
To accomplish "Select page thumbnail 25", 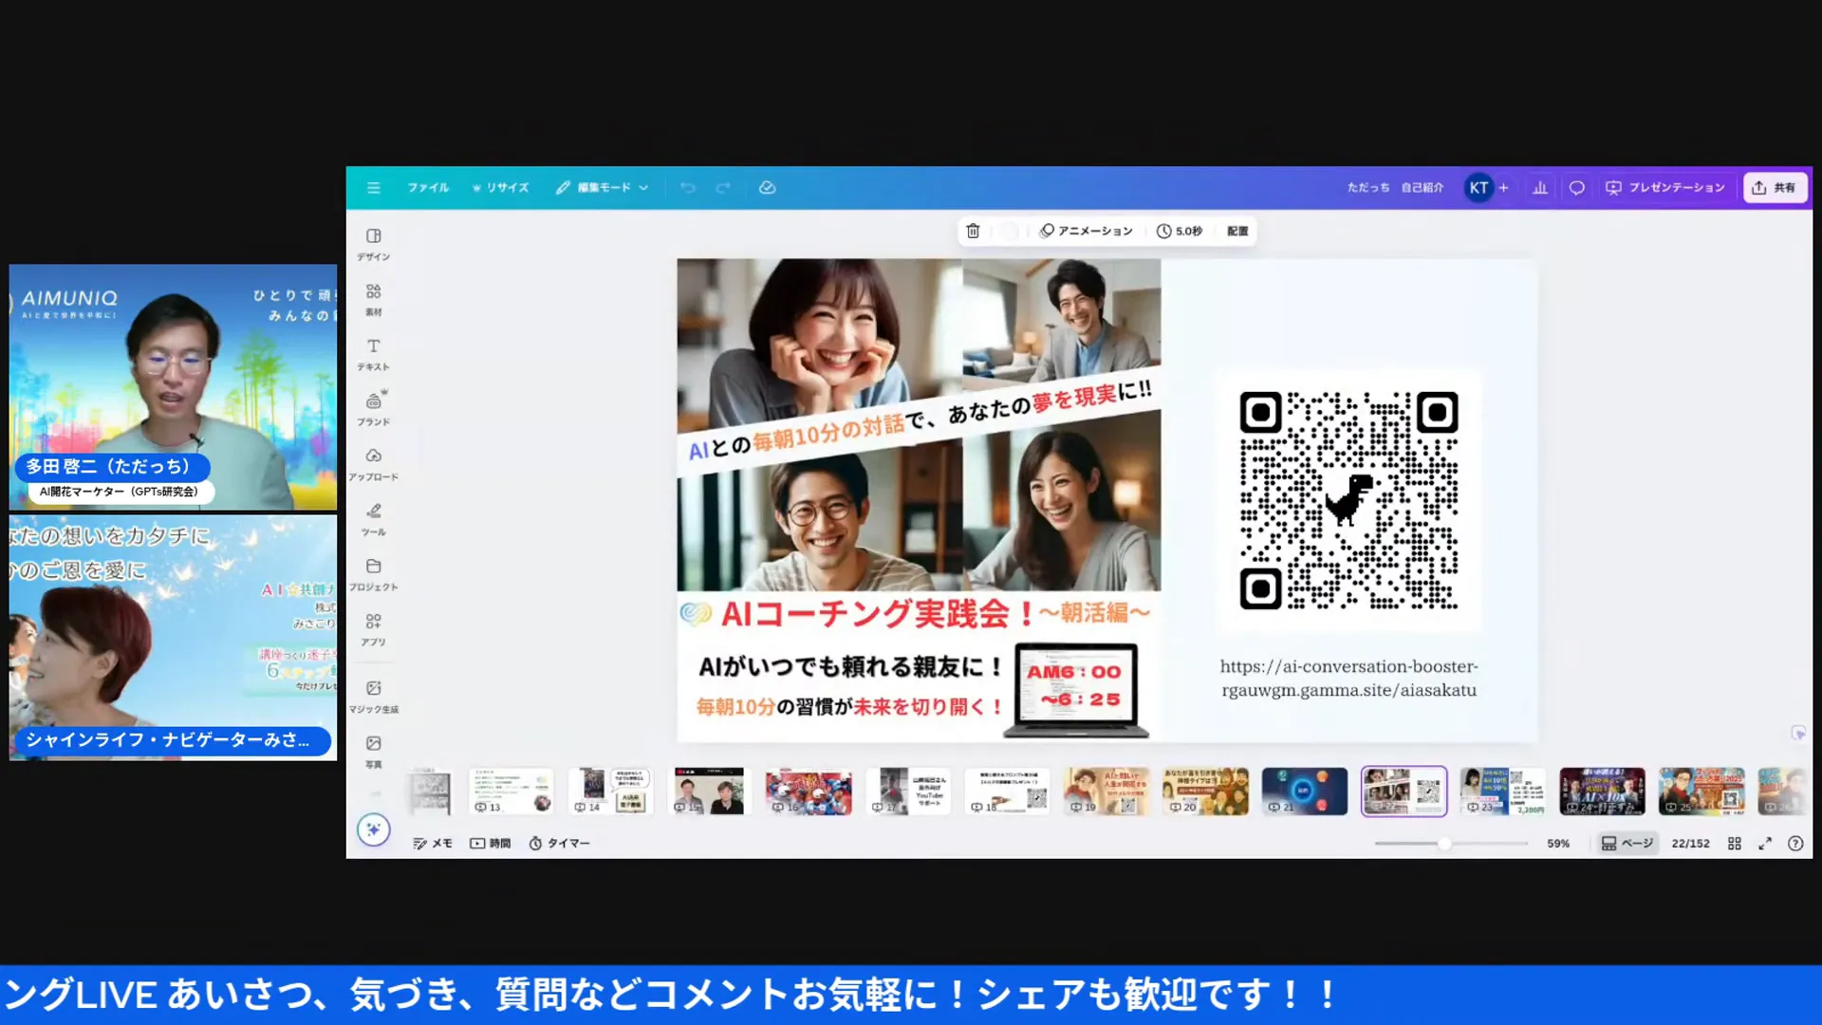I will [1701, 792].
